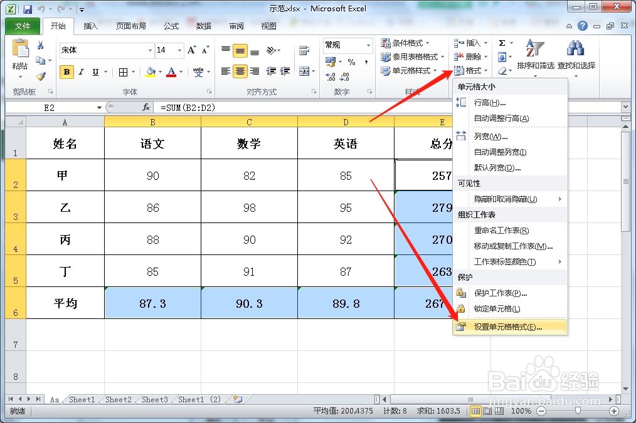Click the Copy icon
This screenshot has height=423, width=636.
click(41, 61)
